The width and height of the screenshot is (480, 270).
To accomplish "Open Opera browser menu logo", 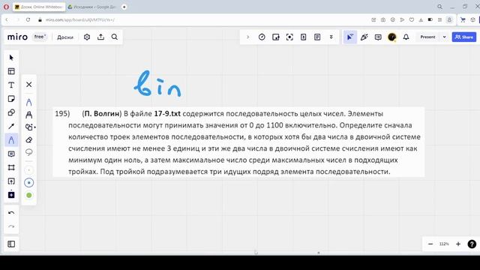I will coord(6,7).
